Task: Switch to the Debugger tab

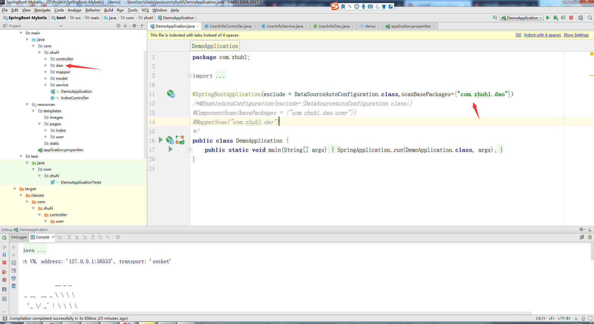Action: [x=19, y=237]
